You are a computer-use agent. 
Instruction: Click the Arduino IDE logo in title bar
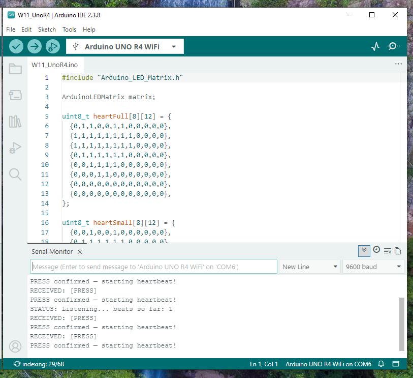[11, 15]
